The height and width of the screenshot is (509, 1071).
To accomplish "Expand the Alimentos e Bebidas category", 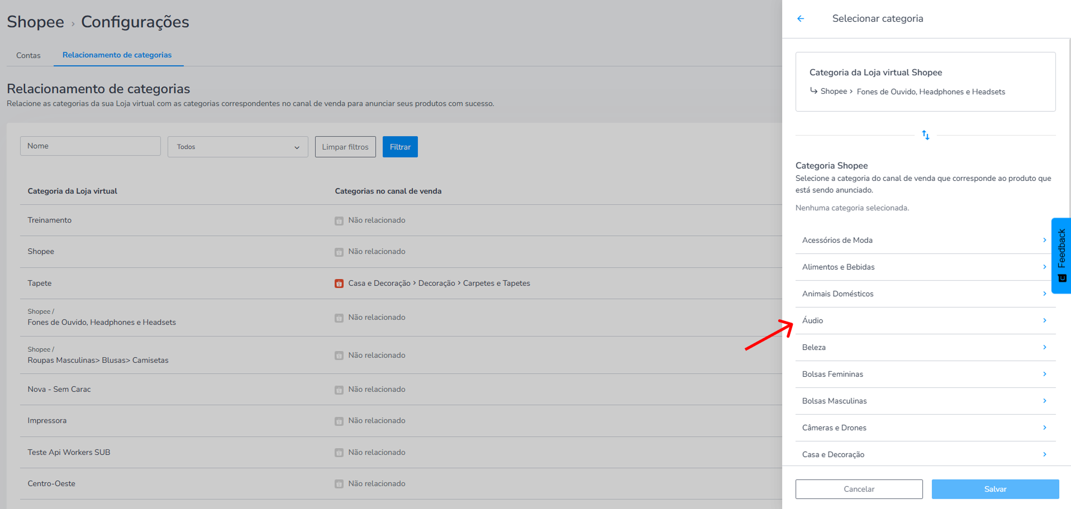I will (x=925, y=267).
